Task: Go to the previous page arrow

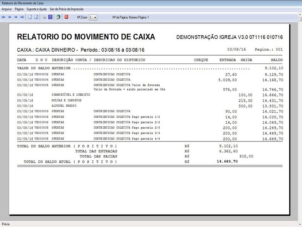Action: [10, 17]
